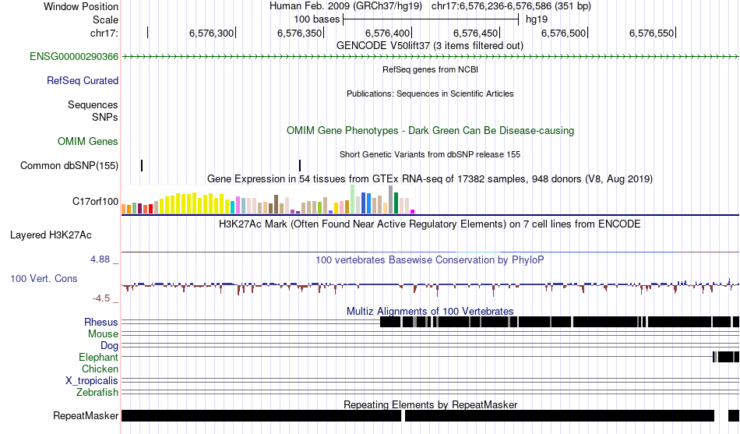
Task: Open the OMIM Genes track label
Action: (x=88, y=141)
